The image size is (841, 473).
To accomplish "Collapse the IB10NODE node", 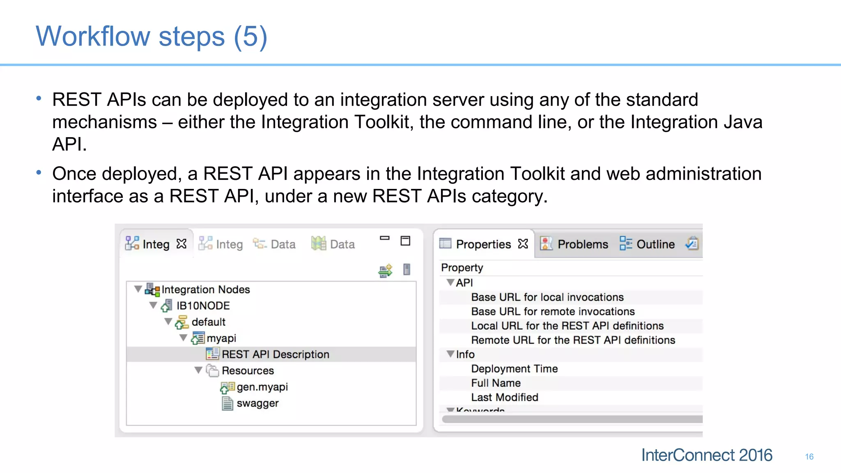I will click(153, 305).
